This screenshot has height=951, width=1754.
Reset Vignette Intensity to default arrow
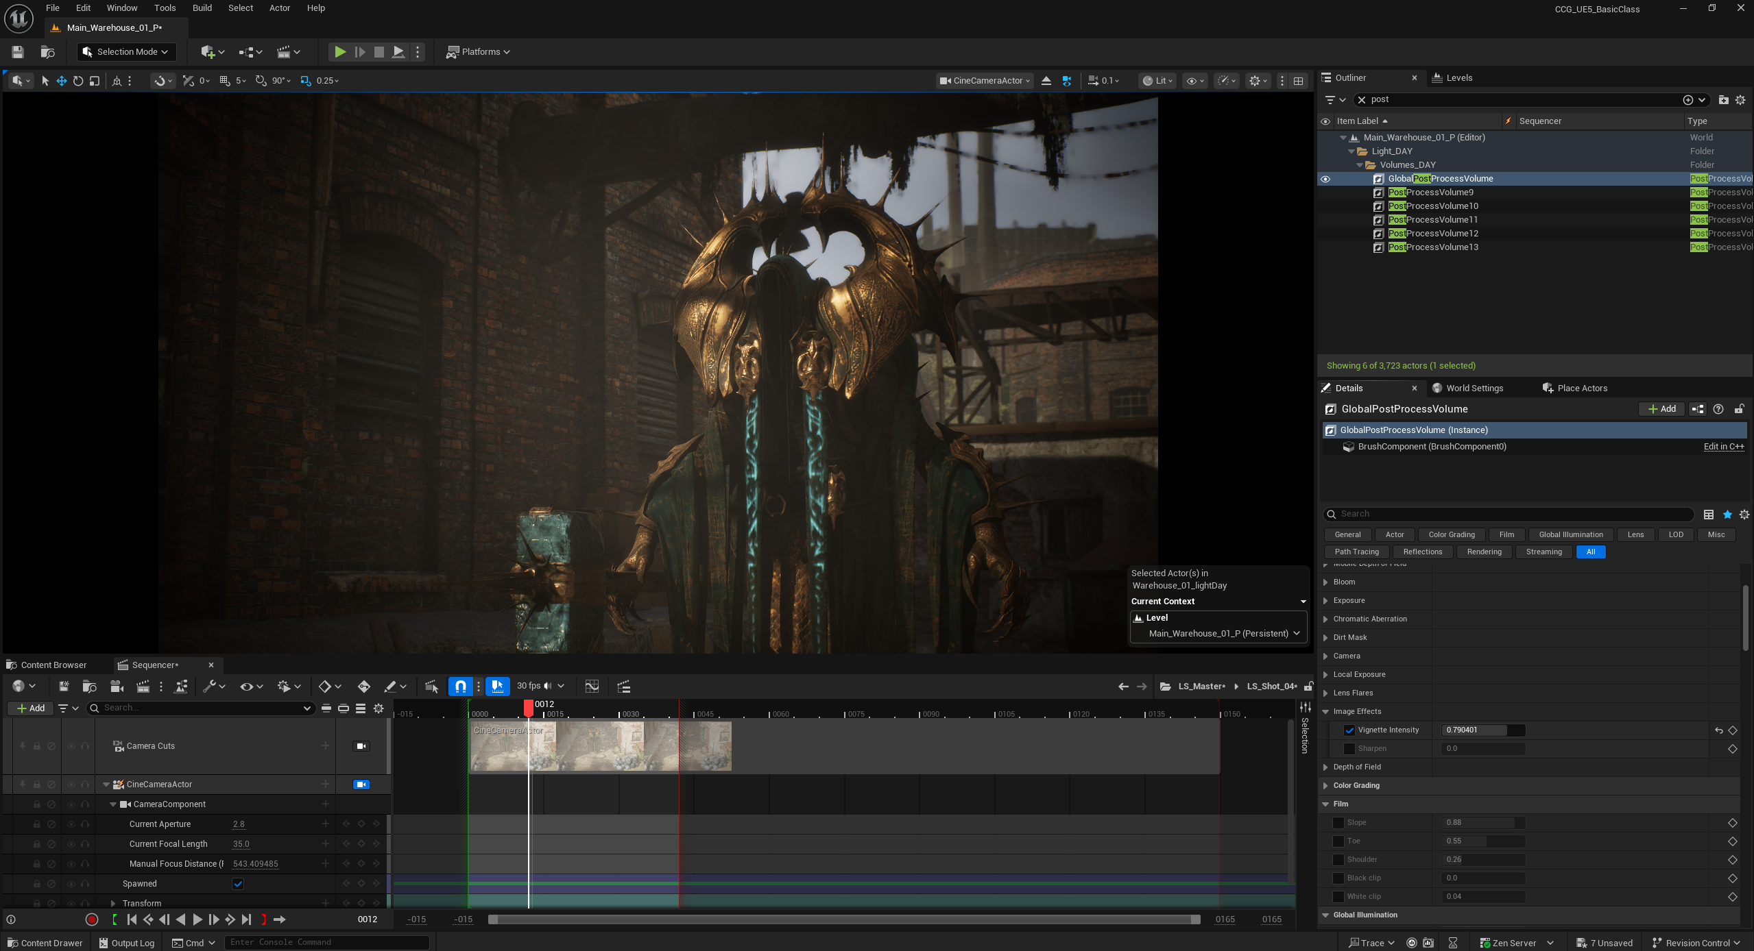(x=1718, y=730)
